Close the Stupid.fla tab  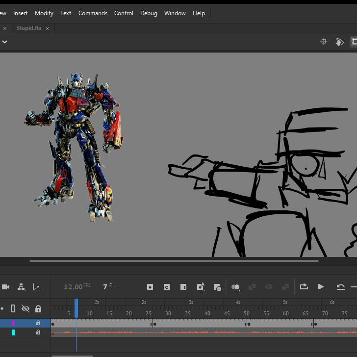[48, 28]
